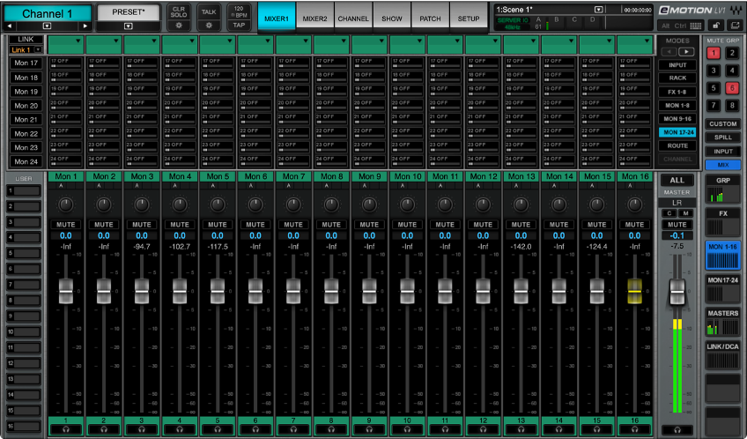Image resolution: width=747 pixels, height=439 pixels.
Task: Click the SPILL button
Action: 722,138
